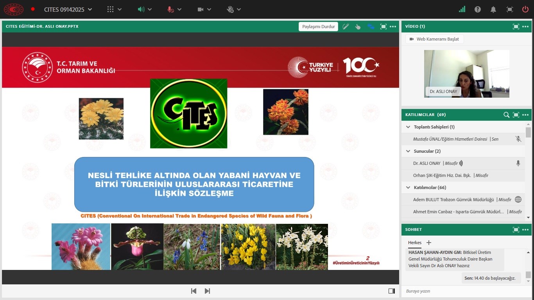Click the red recording indicator dot
The height and width of the screenshot is (300, 534).
(33, 9)
